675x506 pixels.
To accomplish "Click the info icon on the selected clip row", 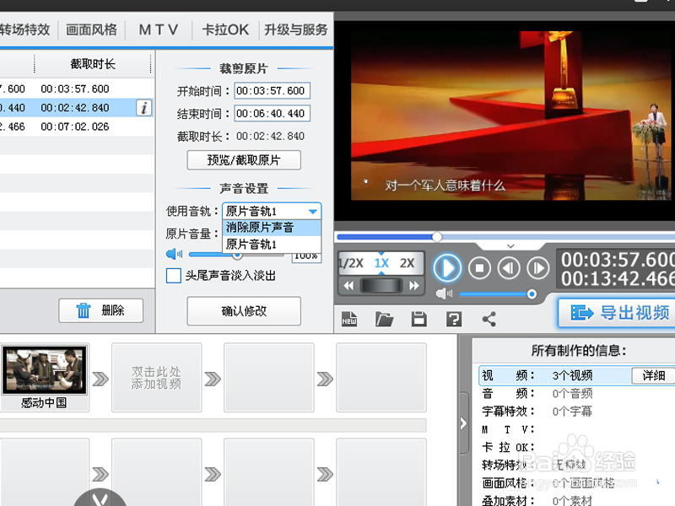I will pyautogui.click(x=143, y=108).
